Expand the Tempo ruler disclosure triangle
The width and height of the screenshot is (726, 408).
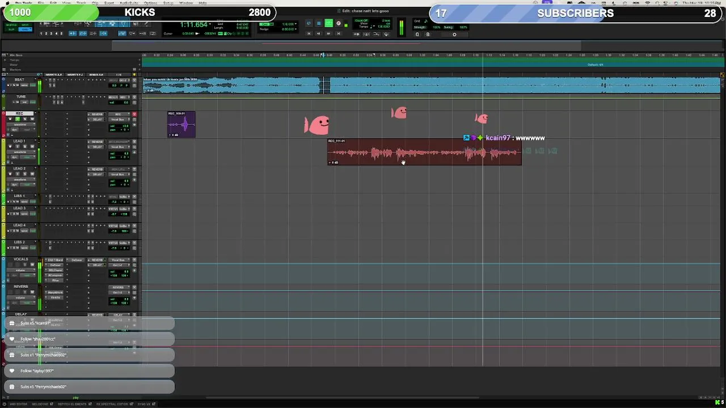[4, 59]
